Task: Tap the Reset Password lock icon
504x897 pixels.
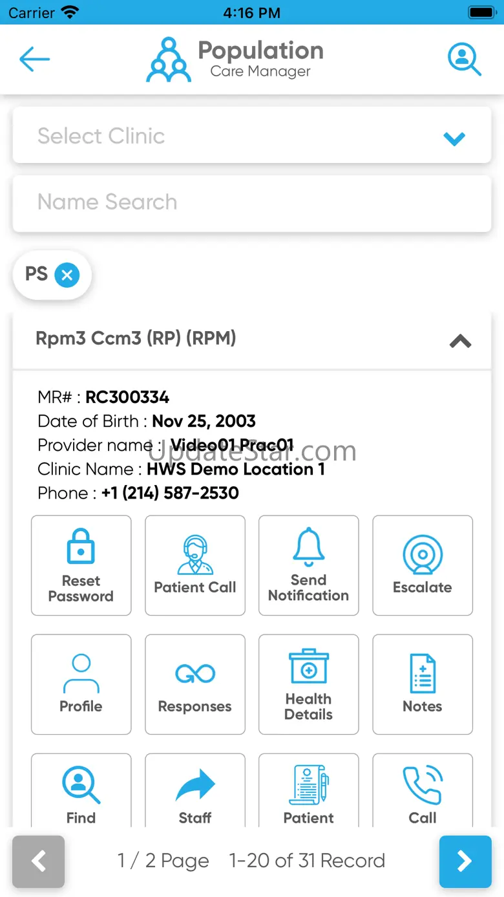Action: (81, 546)
